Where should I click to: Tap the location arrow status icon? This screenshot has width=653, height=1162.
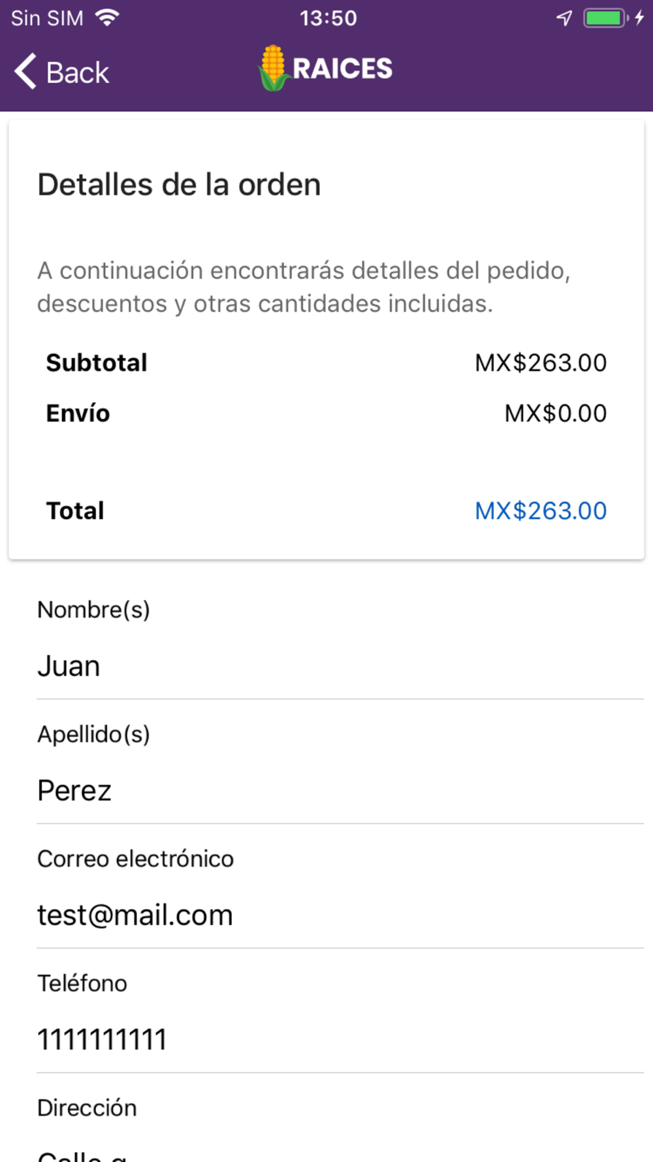pos(564,18)
